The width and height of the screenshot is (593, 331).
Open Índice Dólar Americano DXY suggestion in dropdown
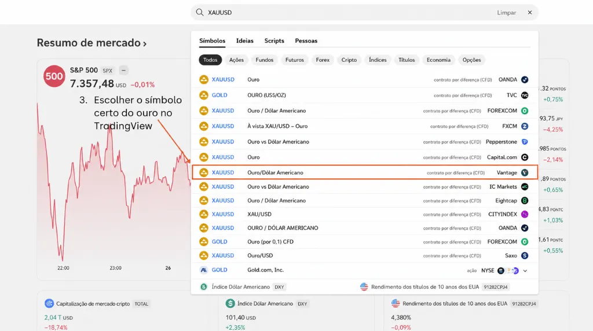(x=243, y=287)
